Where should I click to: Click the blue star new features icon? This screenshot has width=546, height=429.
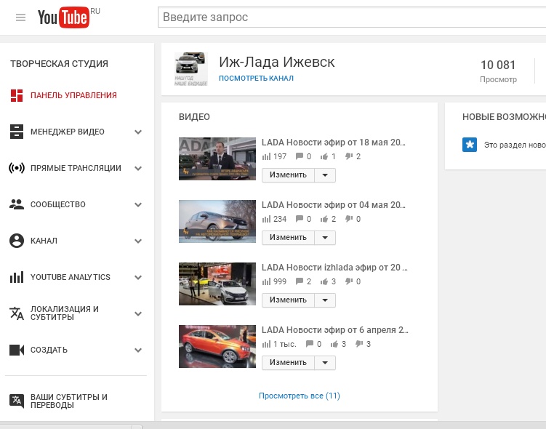pyautogui.click(x=470, y=145)
